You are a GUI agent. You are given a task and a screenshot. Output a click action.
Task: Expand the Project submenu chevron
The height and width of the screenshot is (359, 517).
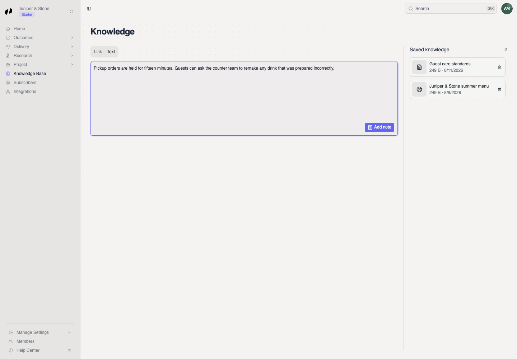click(x=72, y=65)
